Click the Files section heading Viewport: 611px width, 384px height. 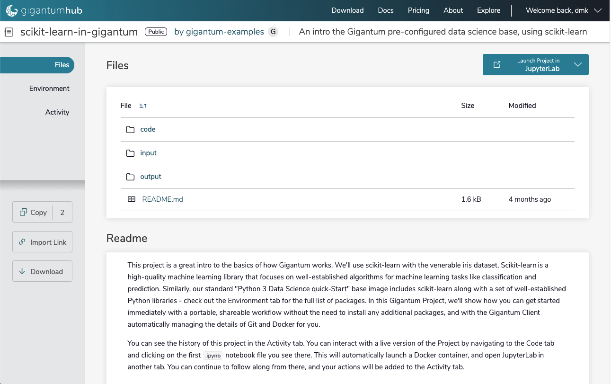pos(117,65)
